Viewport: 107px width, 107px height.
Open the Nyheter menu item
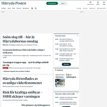pos(4,8)
